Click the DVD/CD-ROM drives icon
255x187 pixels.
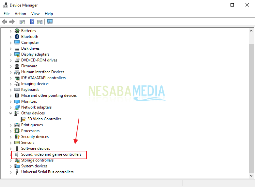point(17,60)
